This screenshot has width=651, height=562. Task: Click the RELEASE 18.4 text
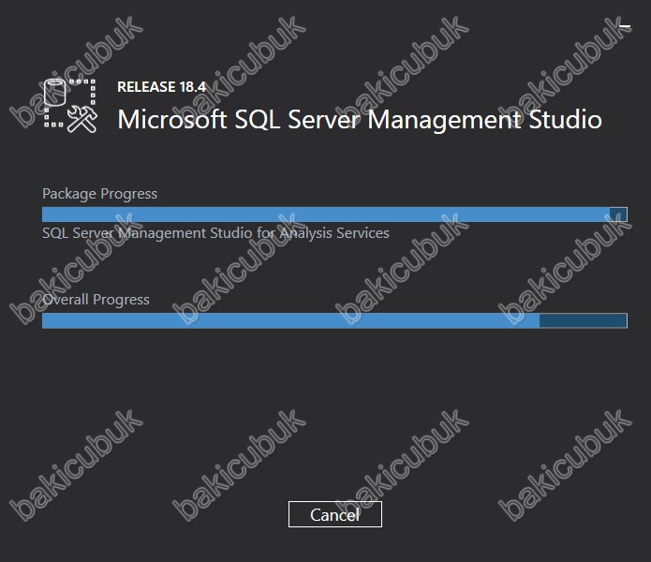161,87
